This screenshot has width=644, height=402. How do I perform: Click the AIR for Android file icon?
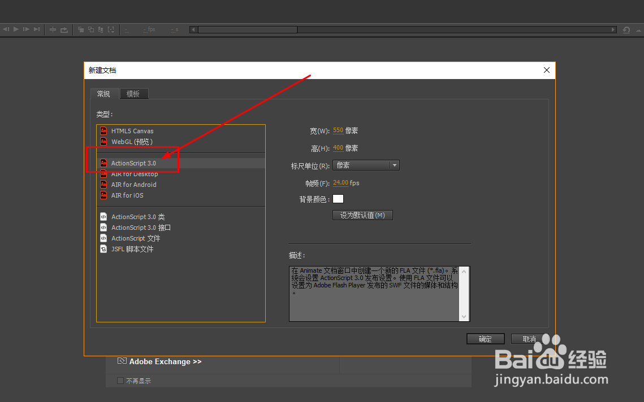pos(103,185)
